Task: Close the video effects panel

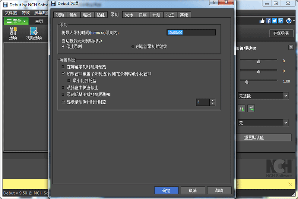Action: click(291, 47)
